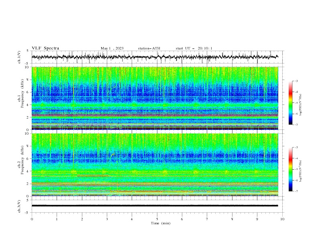The image size is (318, 246).
Task: Click time axis tick label "5"
Action: pos(157,219)
